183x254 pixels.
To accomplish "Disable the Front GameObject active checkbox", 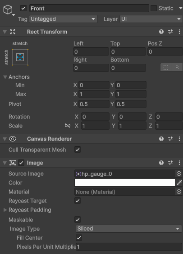I will click(x=23, y=8).
